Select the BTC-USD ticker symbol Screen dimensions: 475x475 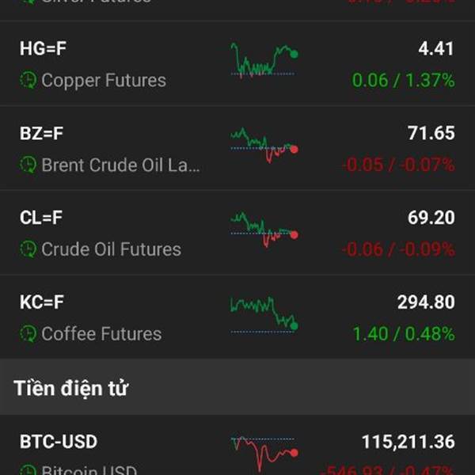coord(59,442)
